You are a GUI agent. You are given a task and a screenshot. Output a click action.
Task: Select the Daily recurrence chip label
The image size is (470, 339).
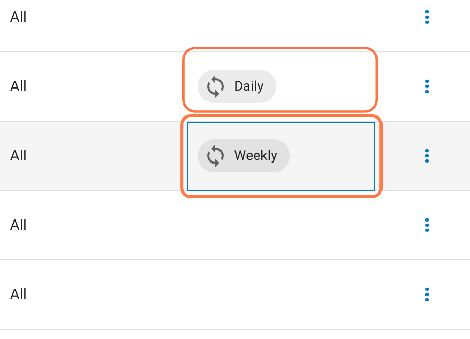coord(249,86)
